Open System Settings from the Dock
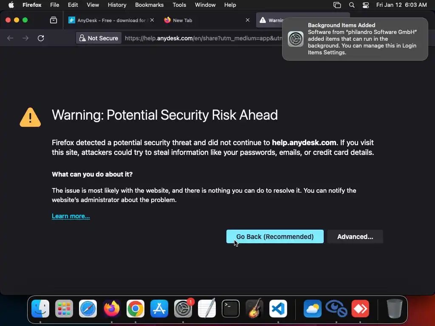Image resolution: width=435 pixels, height=326 pixels. tap(183, 309)
